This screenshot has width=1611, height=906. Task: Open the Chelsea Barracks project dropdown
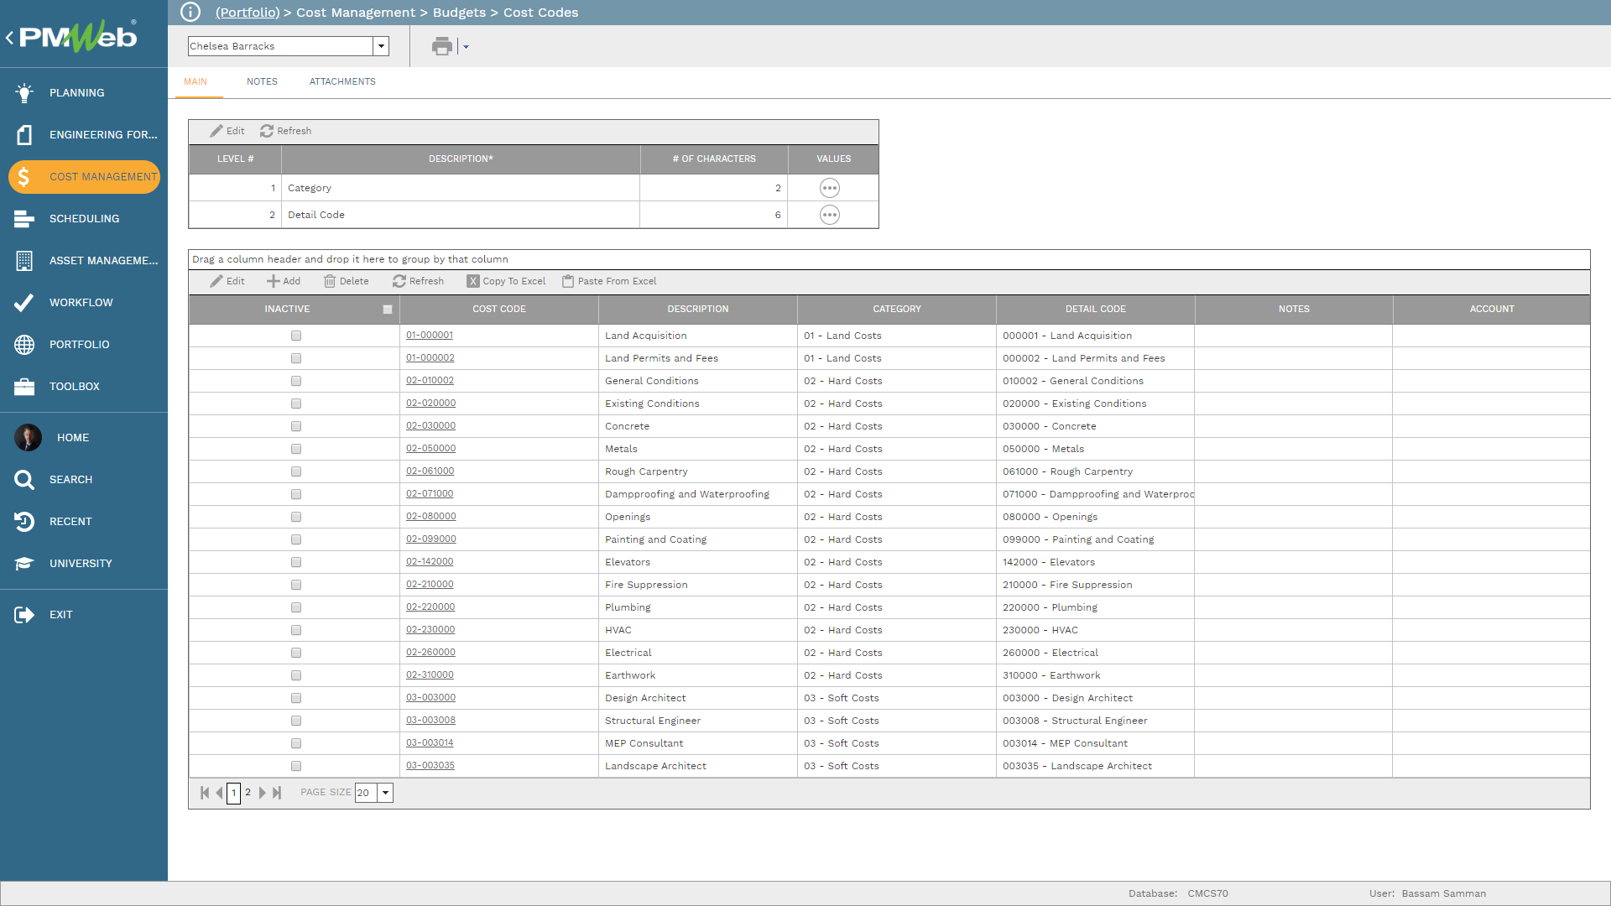click(x=381, y=46)
